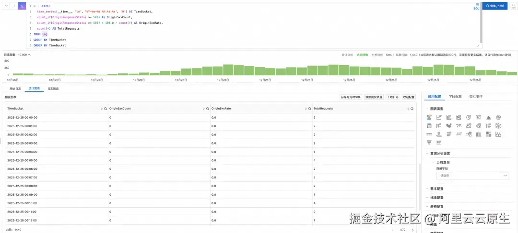Go to next results page arrow

pyautogui.click(x=412, y=230)
